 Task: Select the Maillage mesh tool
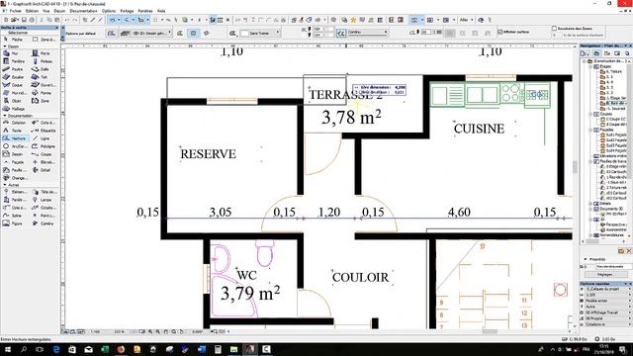tap(15, 109)
